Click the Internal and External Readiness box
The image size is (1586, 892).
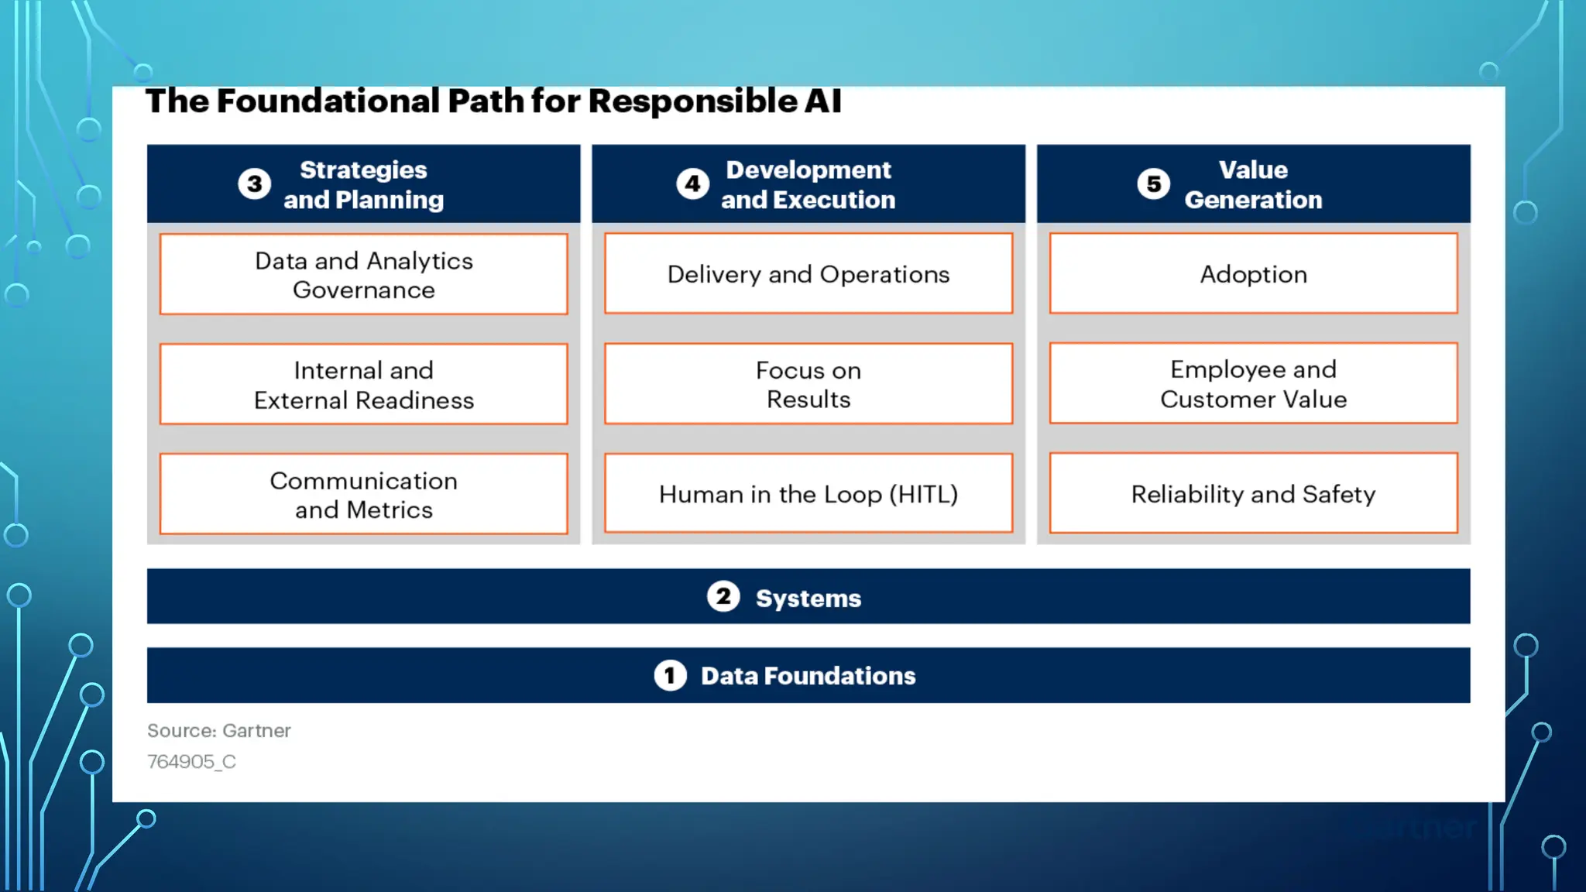363,384
